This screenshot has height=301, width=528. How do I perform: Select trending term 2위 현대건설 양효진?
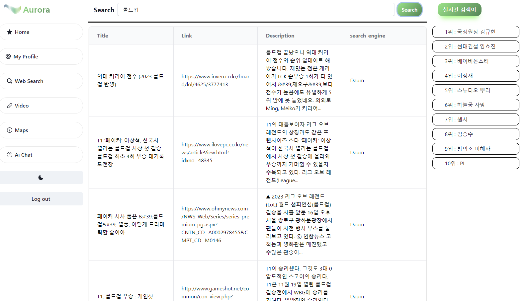pos(476,46)
